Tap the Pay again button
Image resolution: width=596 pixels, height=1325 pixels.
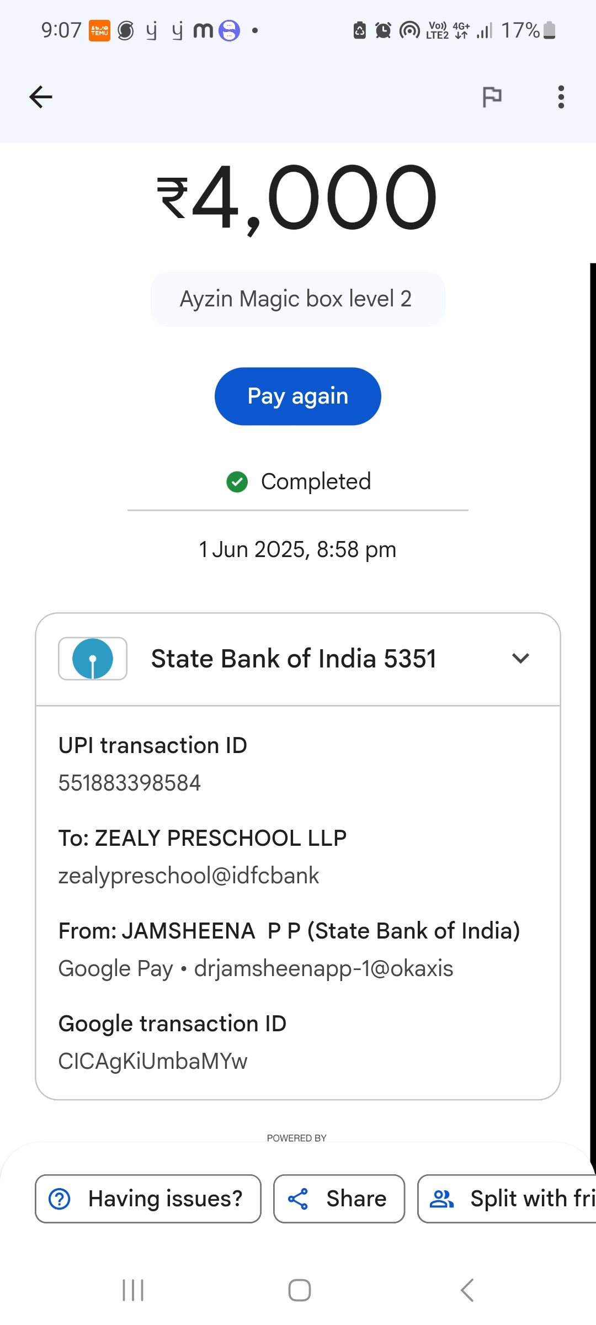[x=298, y=396]
